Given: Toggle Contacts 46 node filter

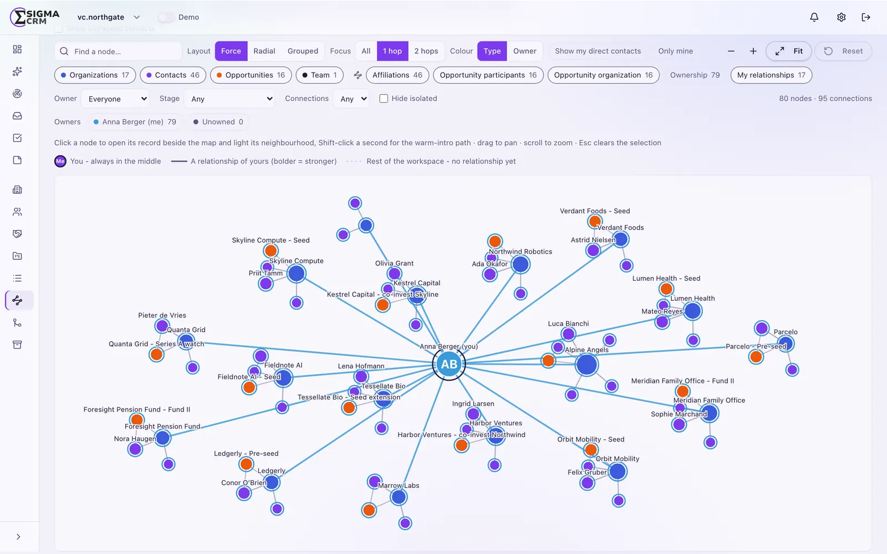Looking at the screenshot, I should tap(173, 75).
